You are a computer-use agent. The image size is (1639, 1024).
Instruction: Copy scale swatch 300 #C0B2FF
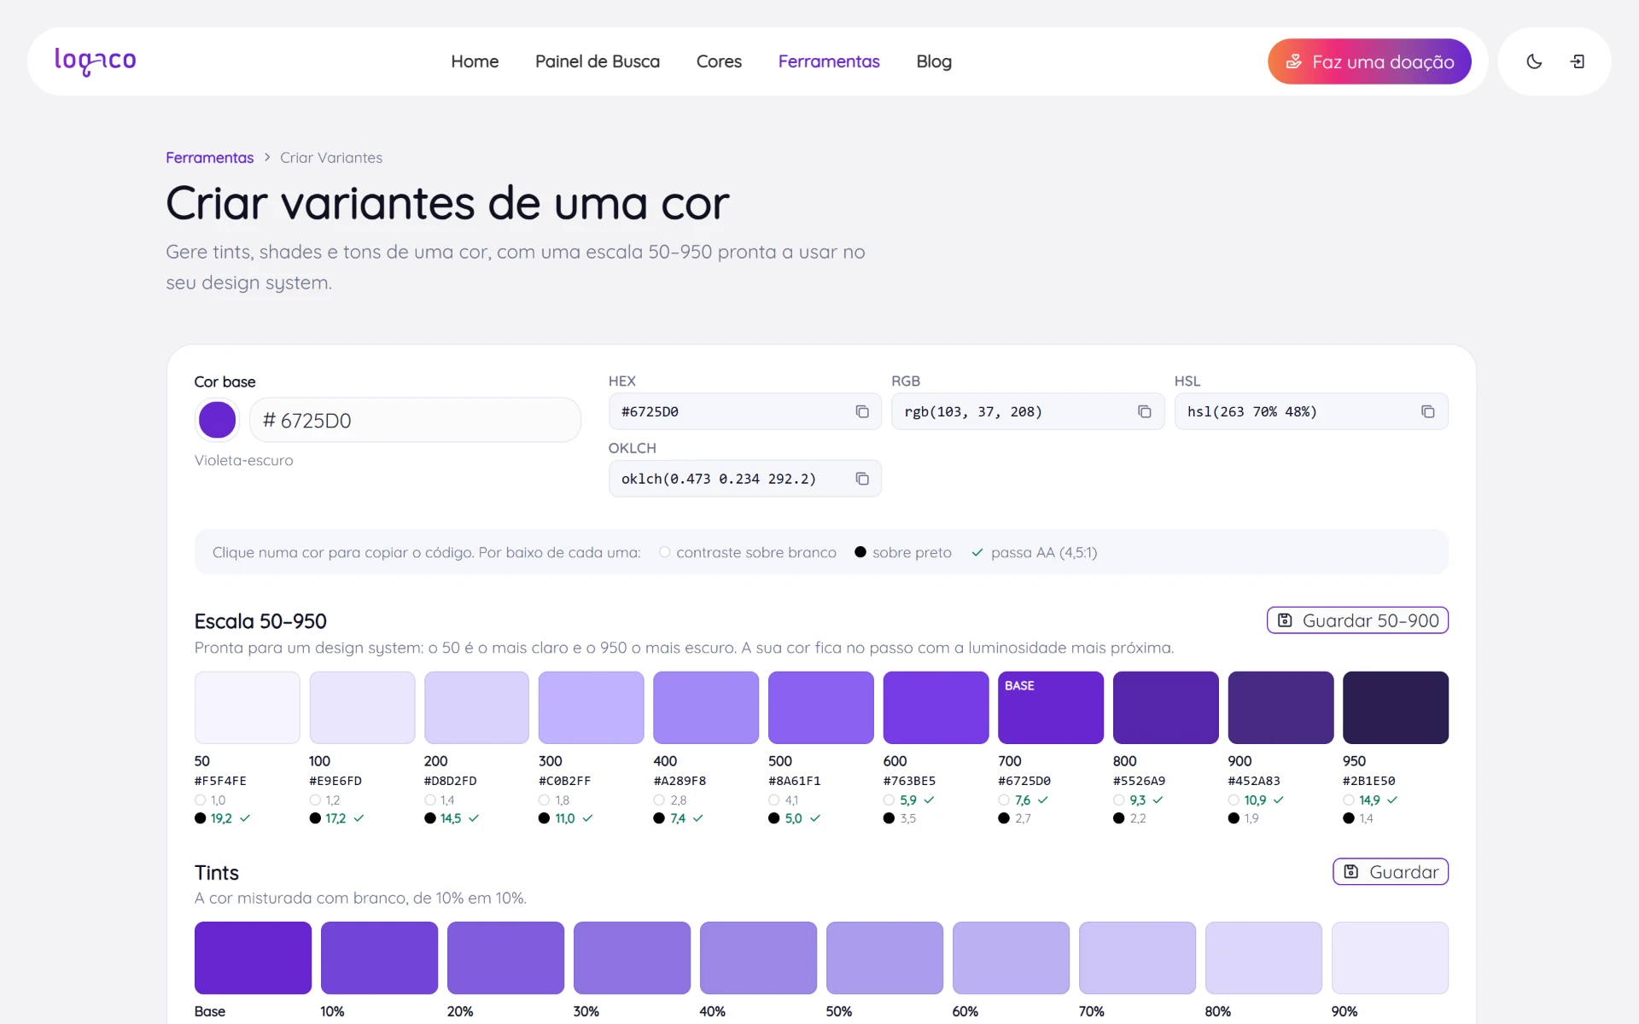(591, 707)
